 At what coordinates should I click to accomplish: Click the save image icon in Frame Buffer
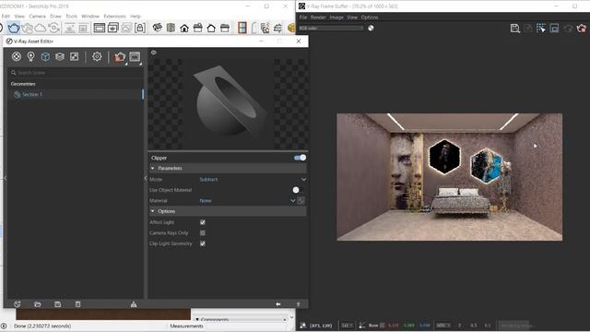pos(514,29)
